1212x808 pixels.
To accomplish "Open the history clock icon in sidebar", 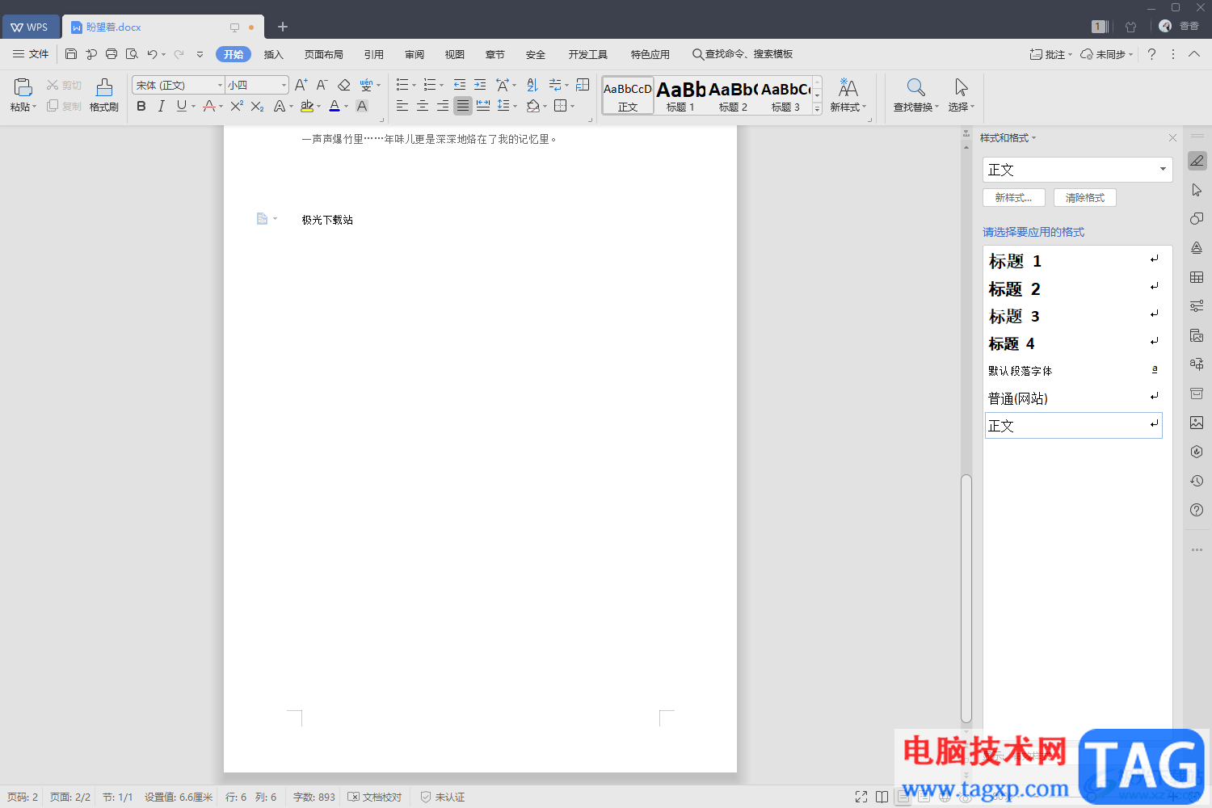I will pyautogui.click(x=1197, y=481).
